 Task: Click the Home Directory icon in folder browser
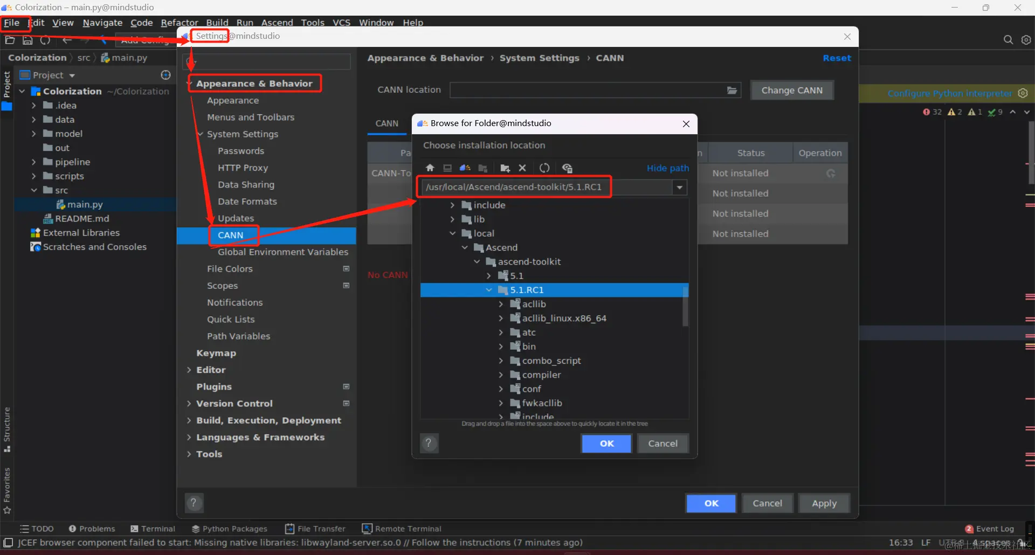(x=430, y=168)
